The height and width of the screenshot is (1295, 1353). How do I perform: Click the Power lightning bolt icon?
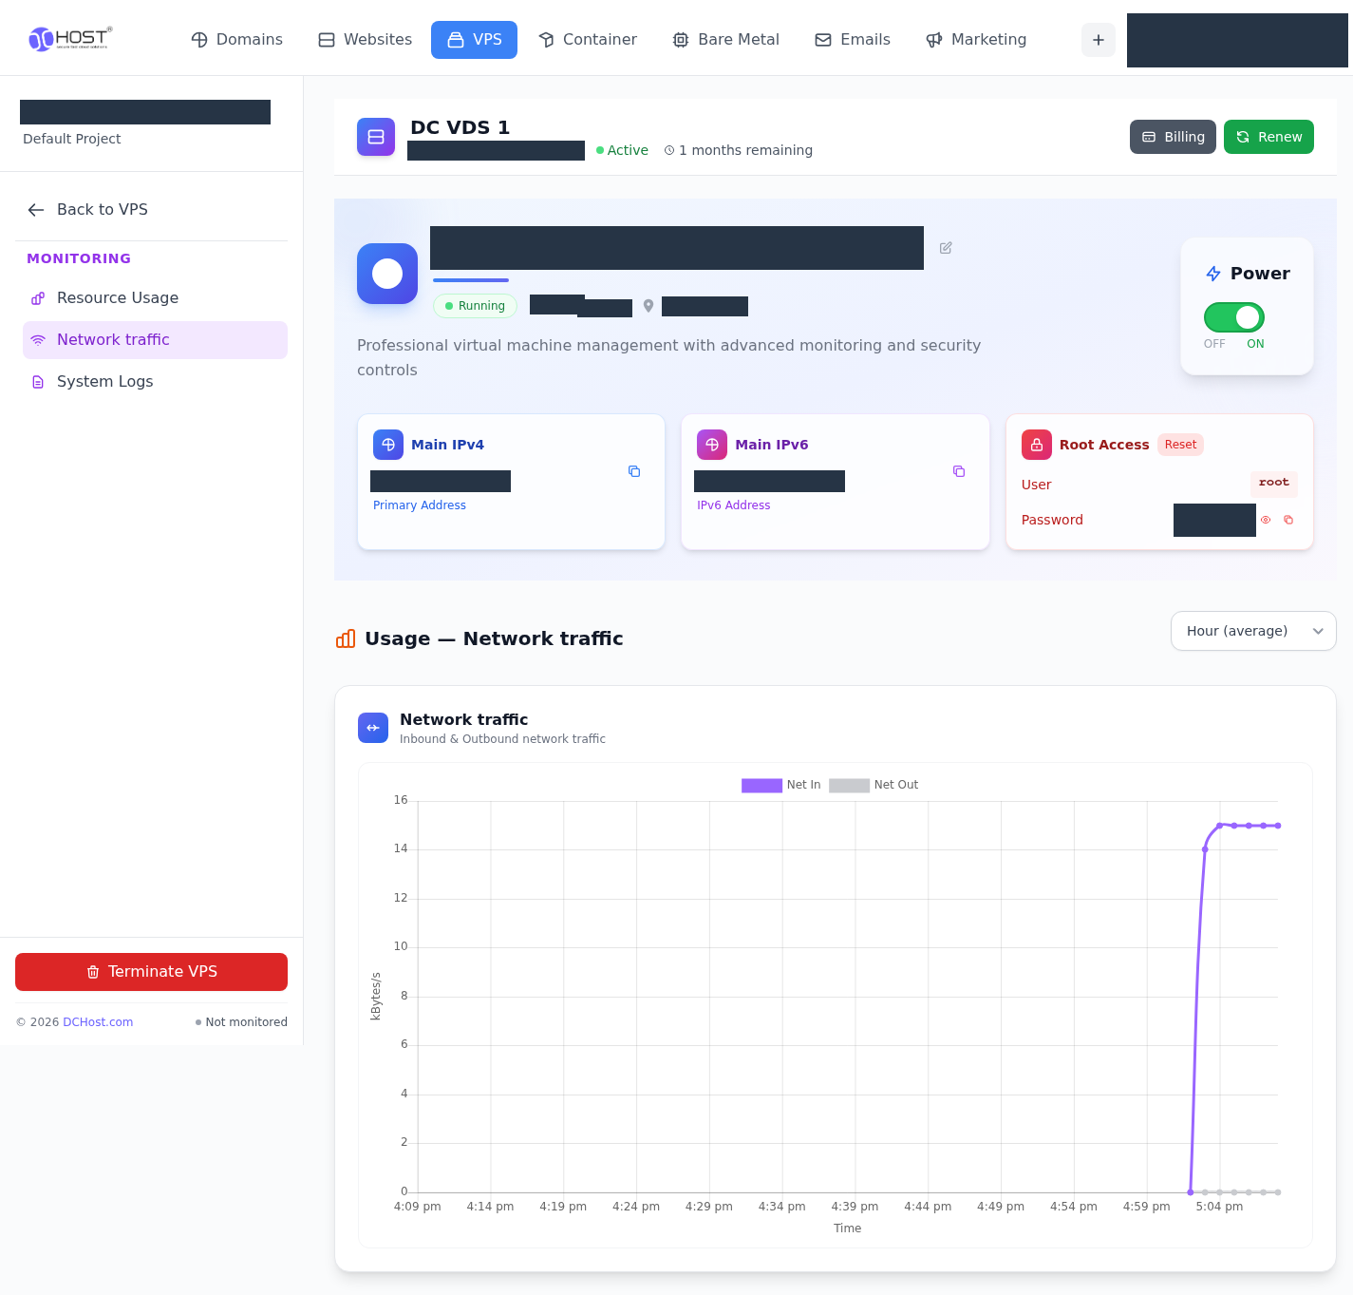1213,274
